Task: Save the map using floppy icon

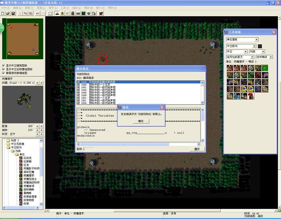Action: [x=13, y=14]
